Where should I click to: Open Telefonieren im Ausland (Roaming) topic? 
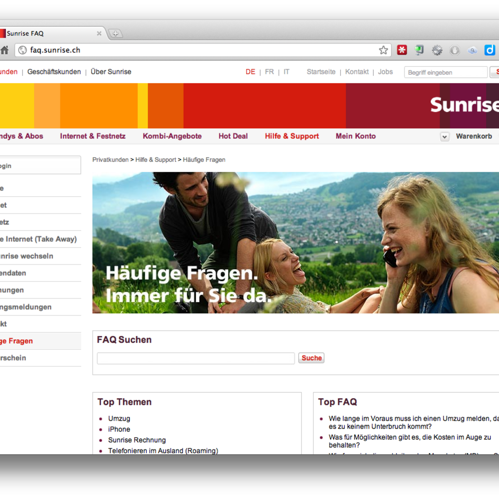pyautogui.click(x=163, y=451)
